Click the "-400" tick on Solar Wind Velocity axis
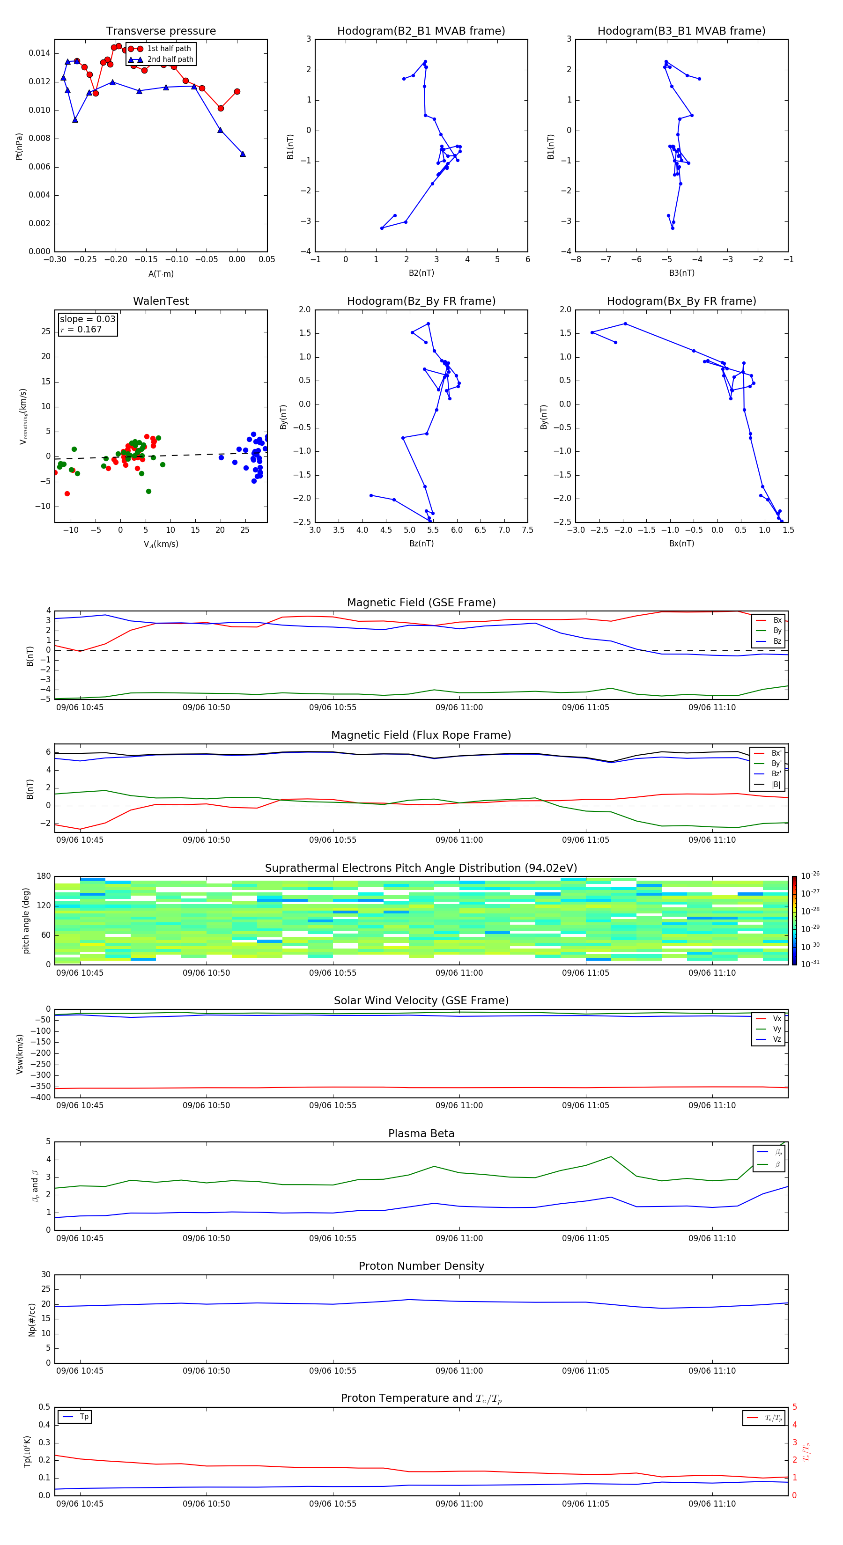 [40, 1097]
